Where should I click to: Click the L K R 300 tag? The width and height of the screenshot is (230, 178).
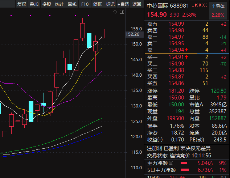pos(200,5)
